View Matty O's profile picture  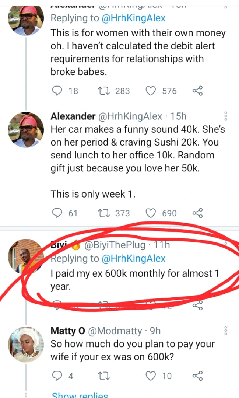tap(26, 344)
